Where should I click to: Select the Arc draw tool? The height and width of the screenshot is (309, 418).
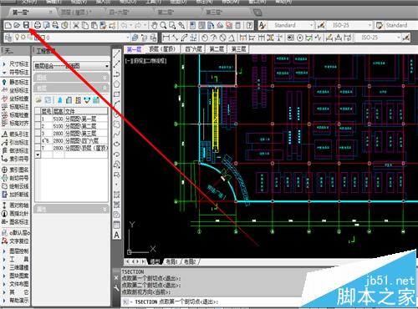pos(117,104)
